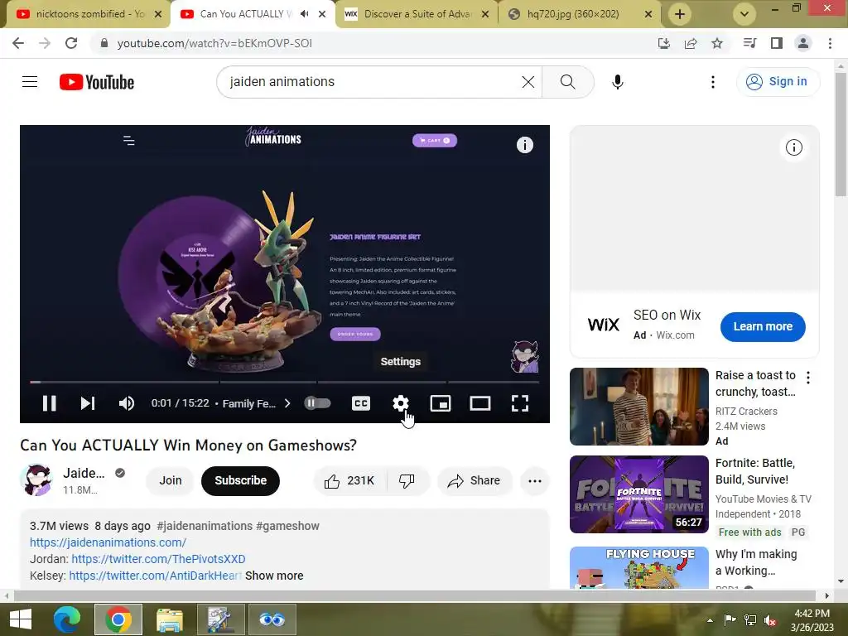This screenshot has width=848, height=636.
Task: Go back in browser history
Action: click(18, 43)
